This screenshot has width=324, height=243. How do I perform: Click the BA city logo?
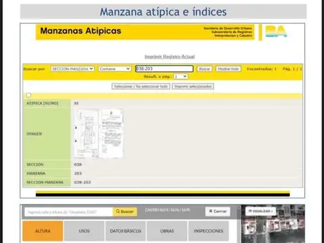pyautogui.click(x=276, y=31)
